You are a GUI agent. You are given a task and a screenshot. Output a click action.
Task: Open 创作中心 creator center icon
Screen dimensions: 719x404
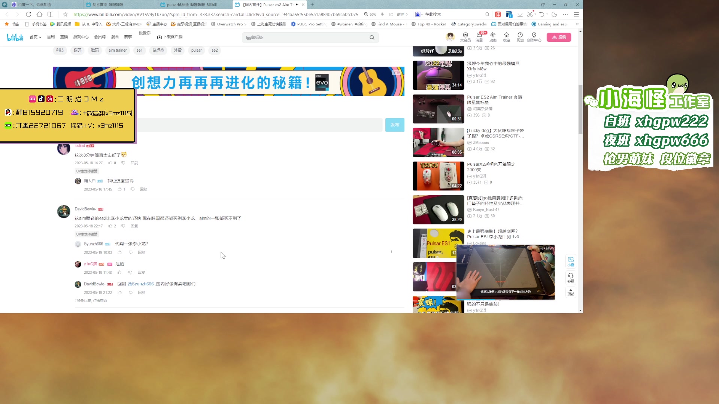click(x=534, y=37)
